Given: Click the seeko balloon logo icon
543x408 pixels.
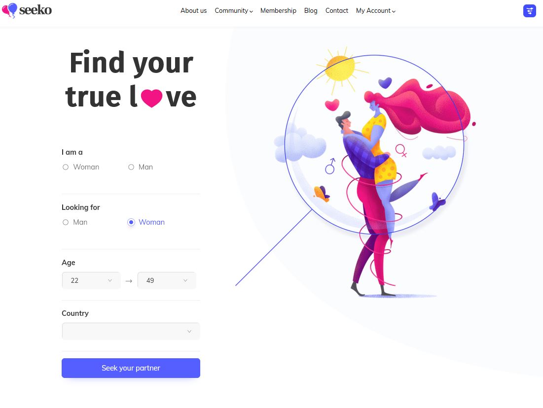Looking at the screenshot, I should click(x=9, y=10).
